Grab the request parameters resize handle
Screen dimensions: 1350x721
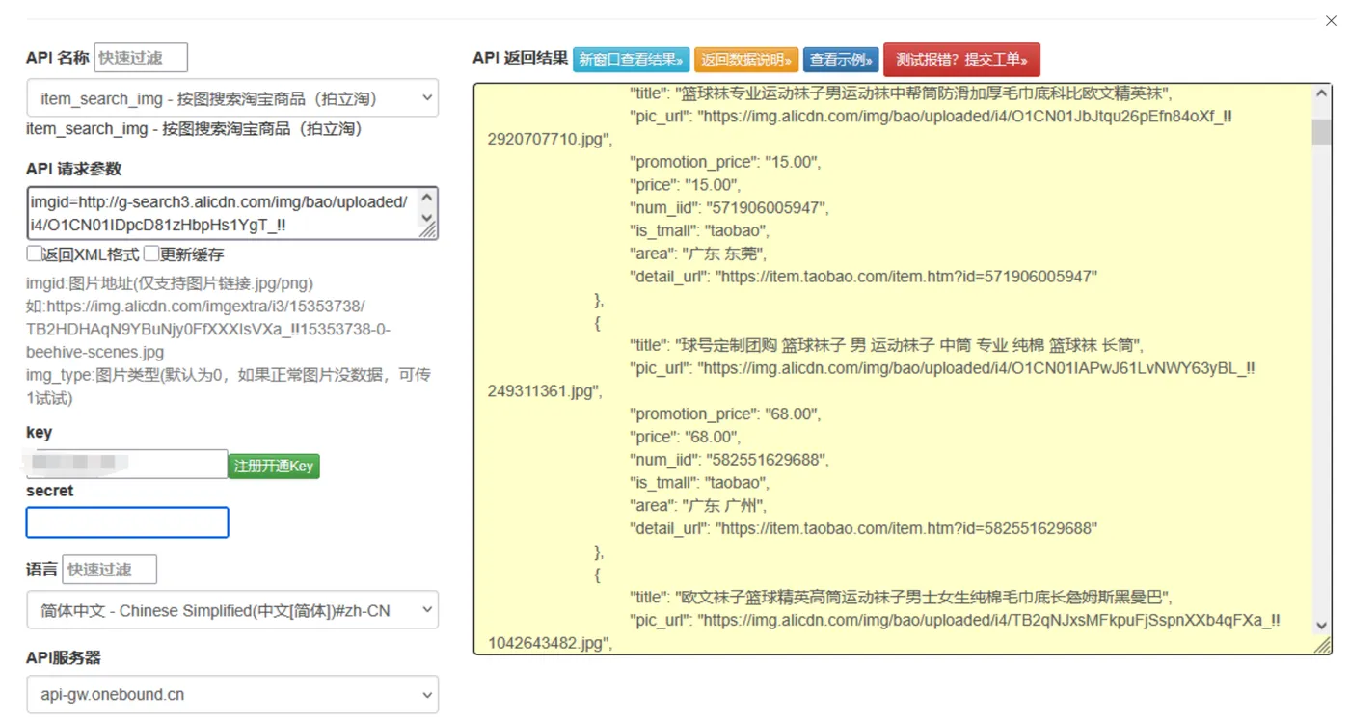[x=428, y=230]
